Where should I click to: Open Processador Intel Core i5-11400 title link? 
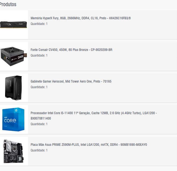[x=94, y=116]
